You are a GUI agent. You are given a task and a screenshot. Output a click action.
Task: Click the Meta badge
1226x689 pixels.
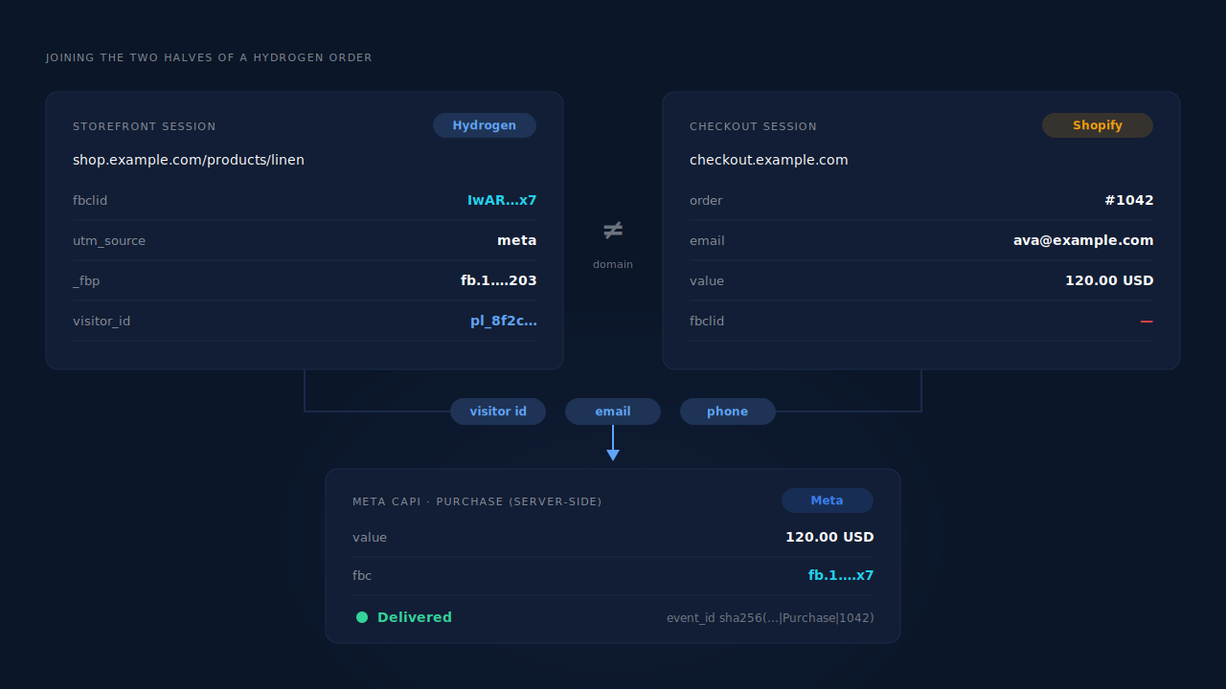(828, 500)
